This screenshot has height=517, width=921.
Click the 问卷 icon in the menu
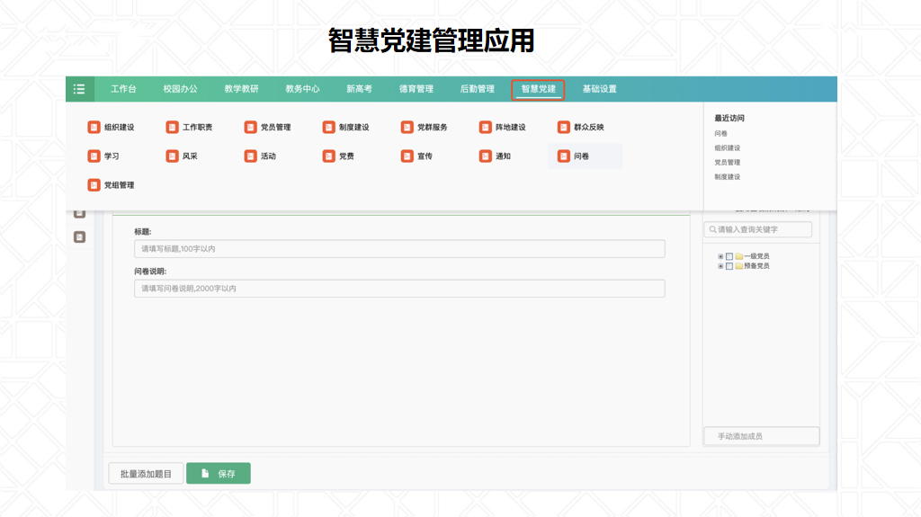click(564, 156)
